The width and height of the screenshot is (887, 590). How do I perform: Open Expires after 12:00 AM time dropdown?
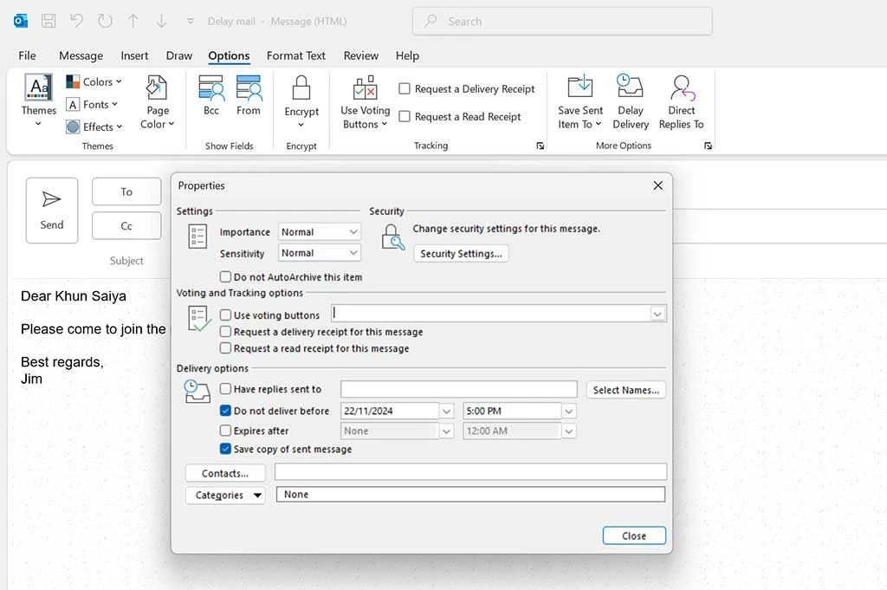click(x=568, y=431)
